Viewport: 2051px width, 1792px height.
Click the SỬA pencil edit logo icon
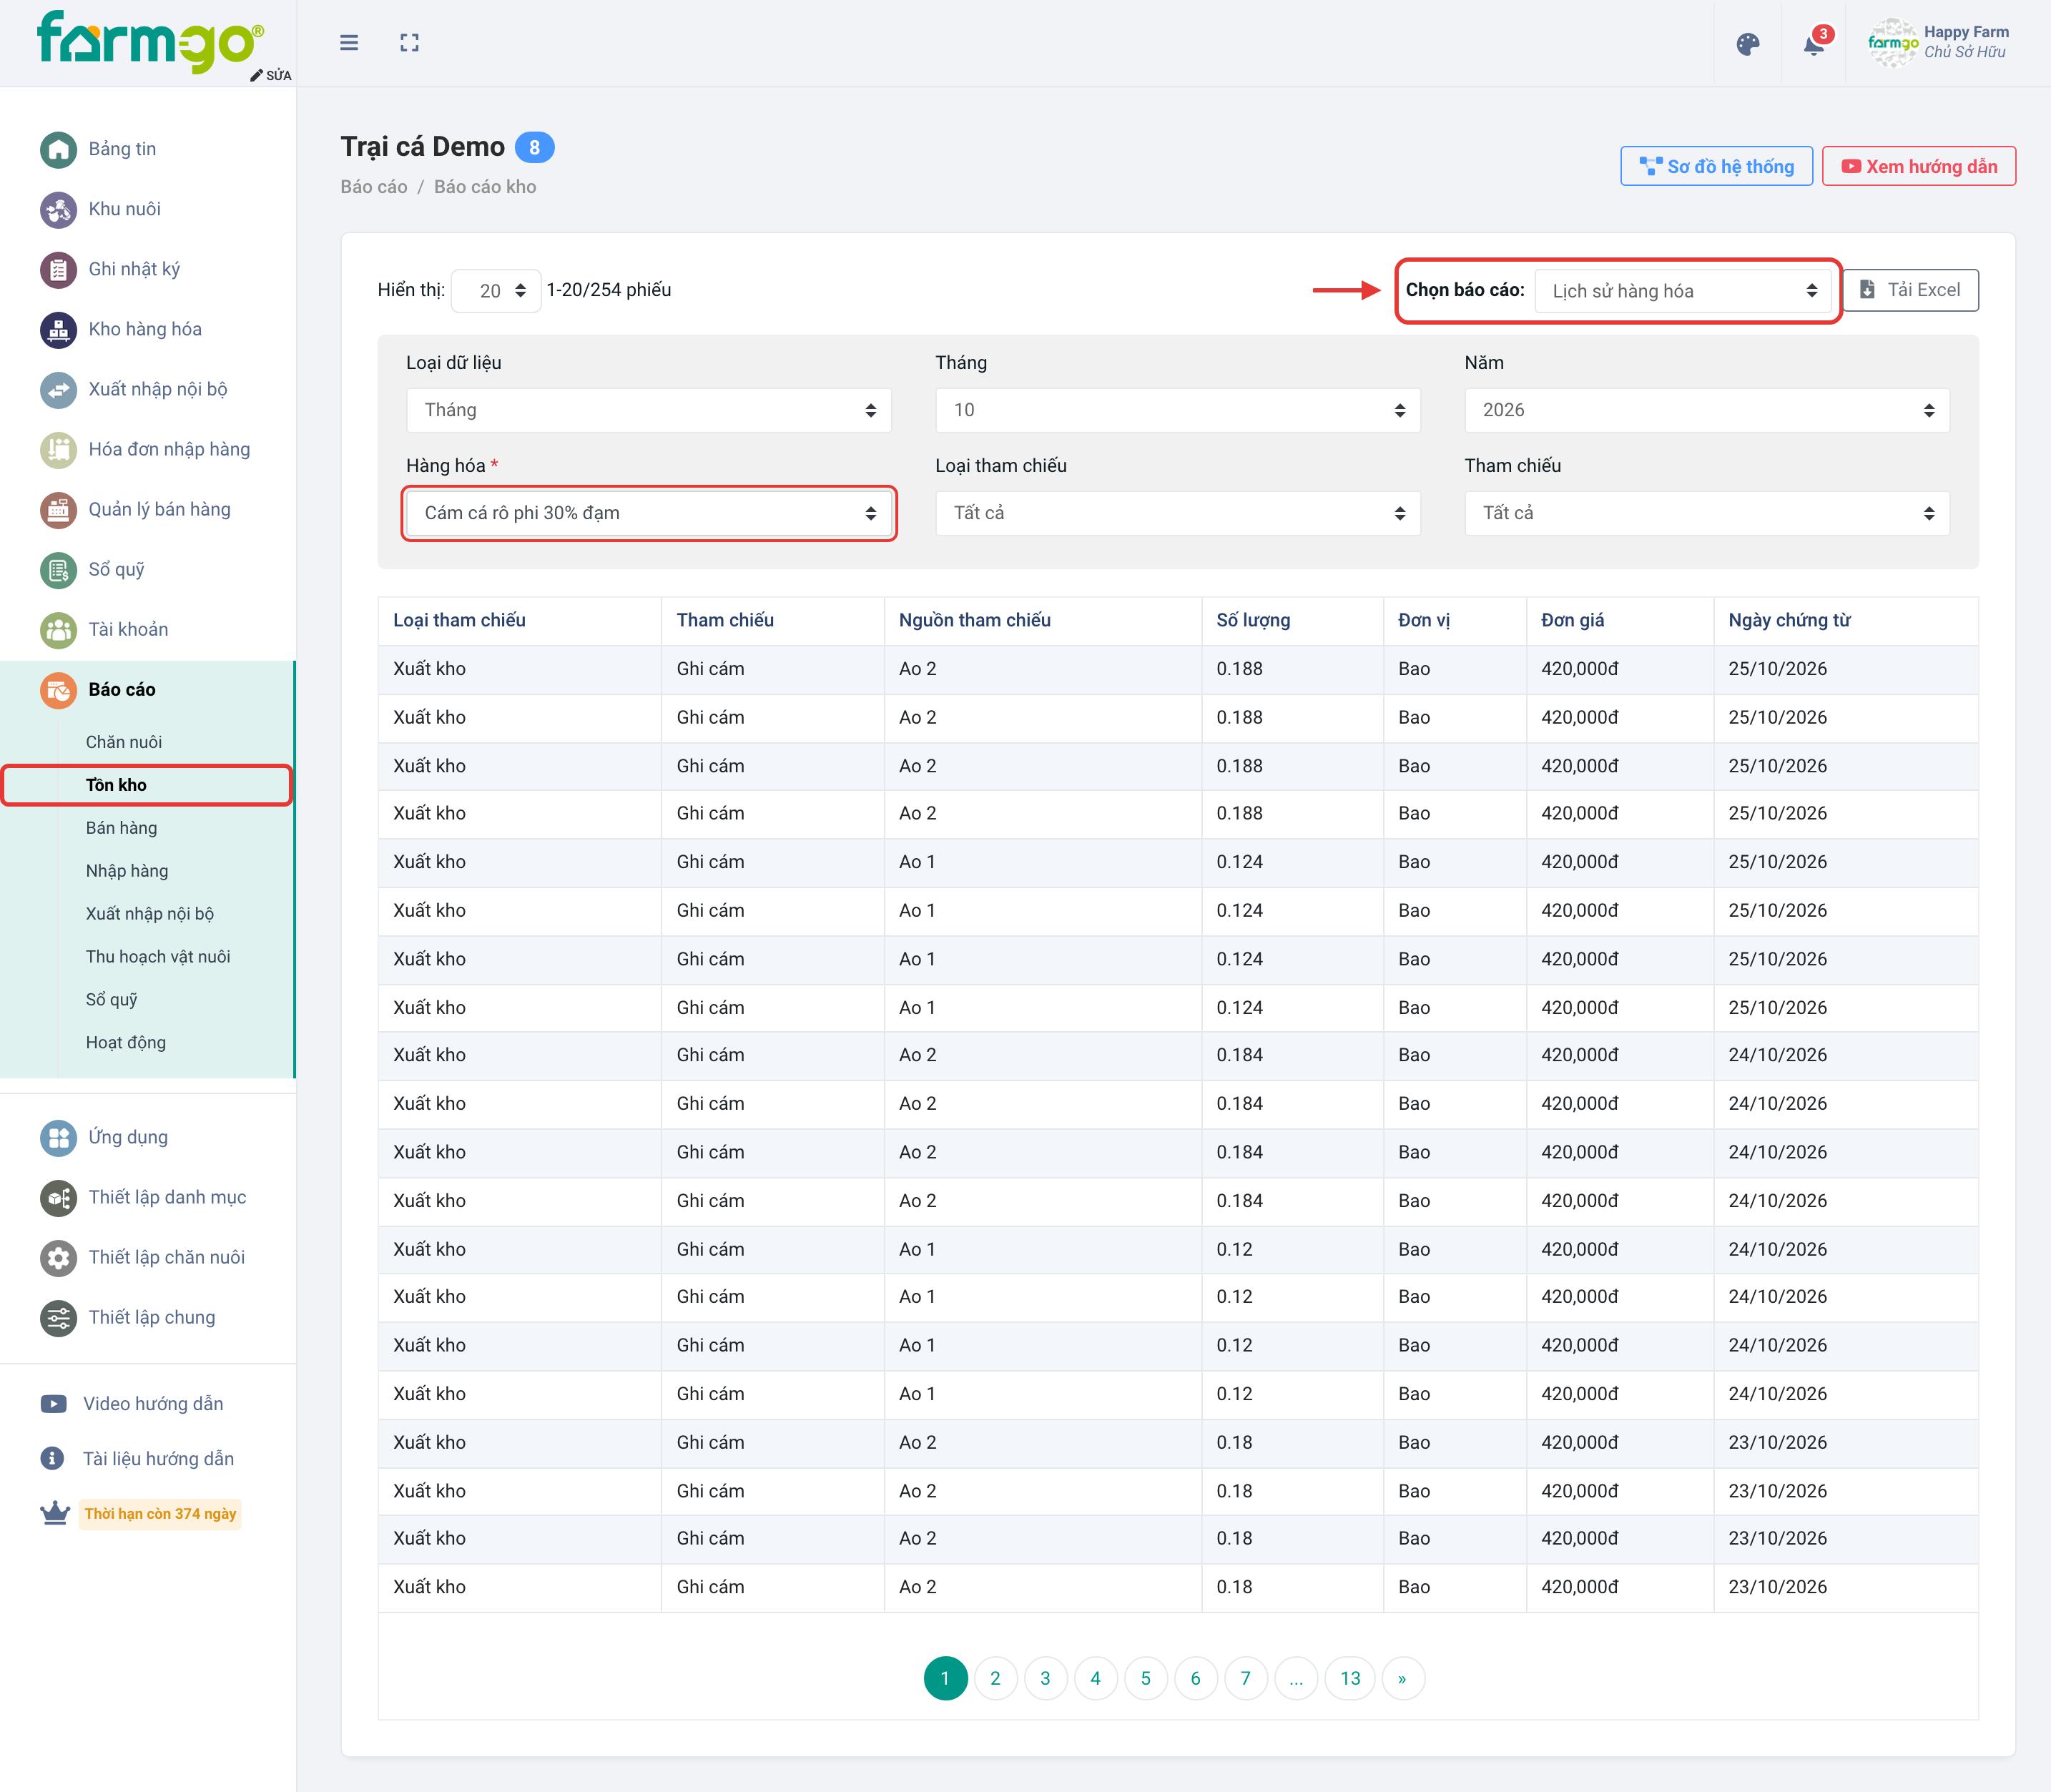point(270,75)
